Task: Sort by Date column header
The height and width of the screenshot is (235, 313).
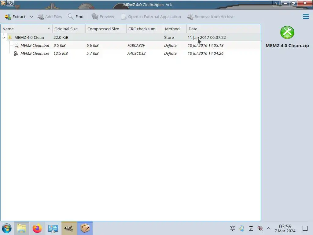Action: click(x=223, y=29)
